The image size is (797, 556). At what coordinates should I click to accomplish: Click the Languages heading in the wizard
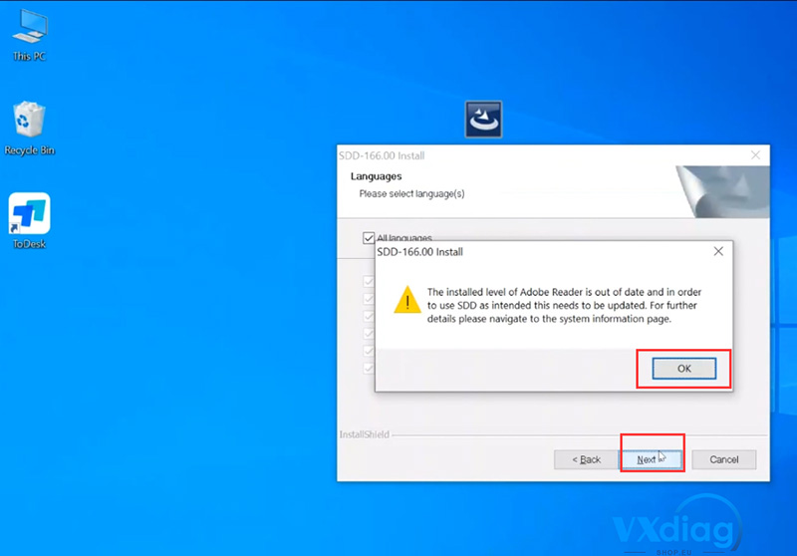(x=377, y=176)
